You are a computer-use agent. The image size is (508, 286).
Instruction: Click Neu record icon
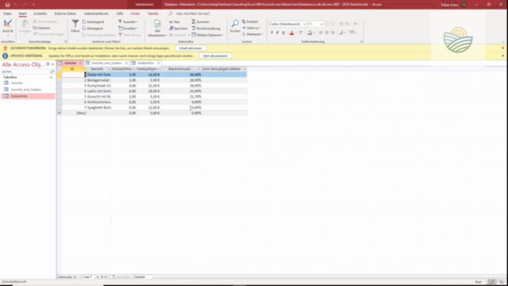(171, 21)
